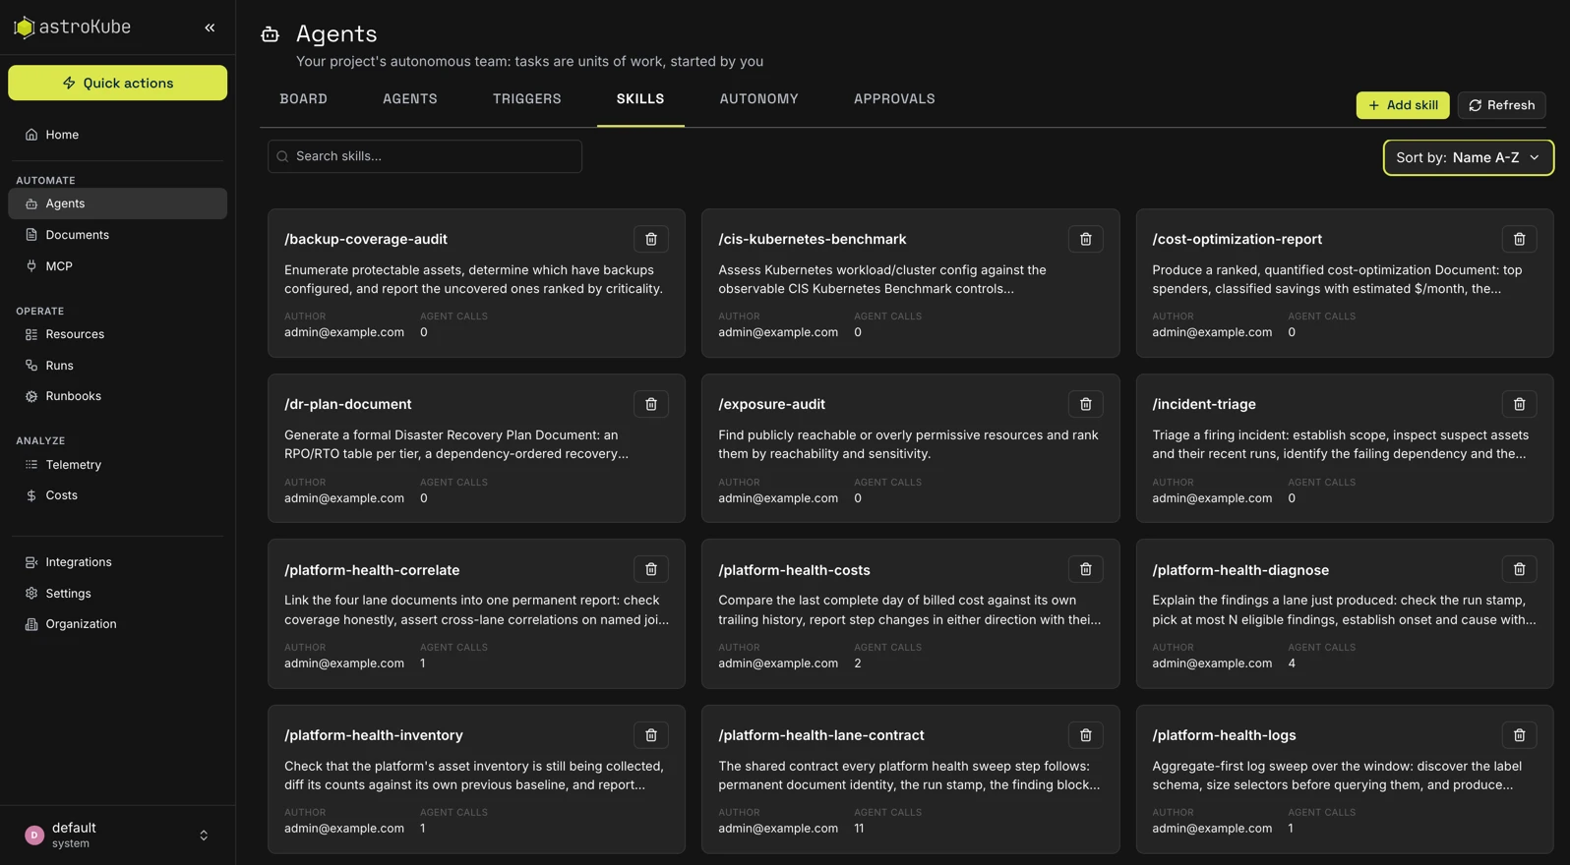Click the Resources icon in the sidebar
Screen dimensions: 1570x865
point(31,334)
